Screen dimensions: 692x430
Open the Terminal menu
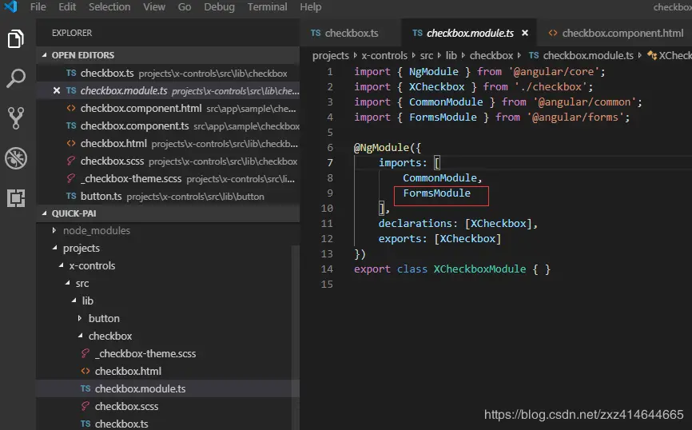267,7
